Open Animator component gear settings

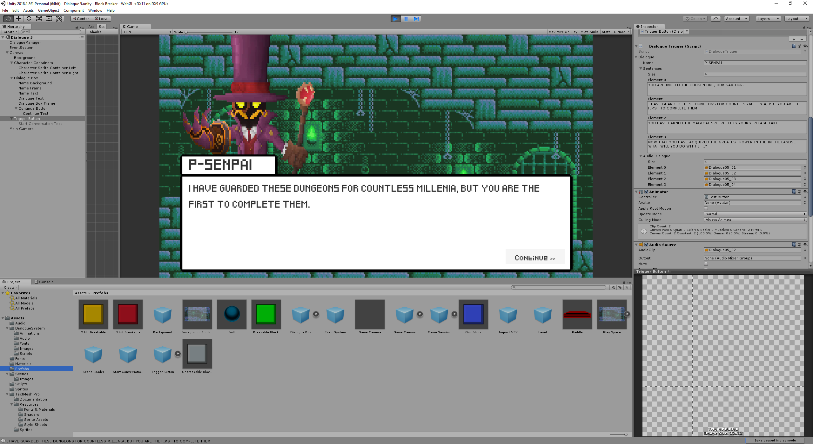click(805, 192)
